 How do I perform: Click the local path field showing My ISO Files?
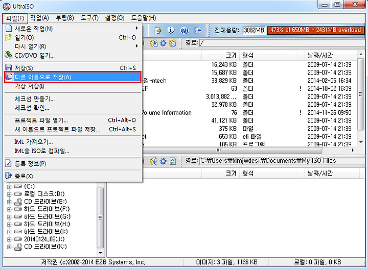(x=282, y=161)
